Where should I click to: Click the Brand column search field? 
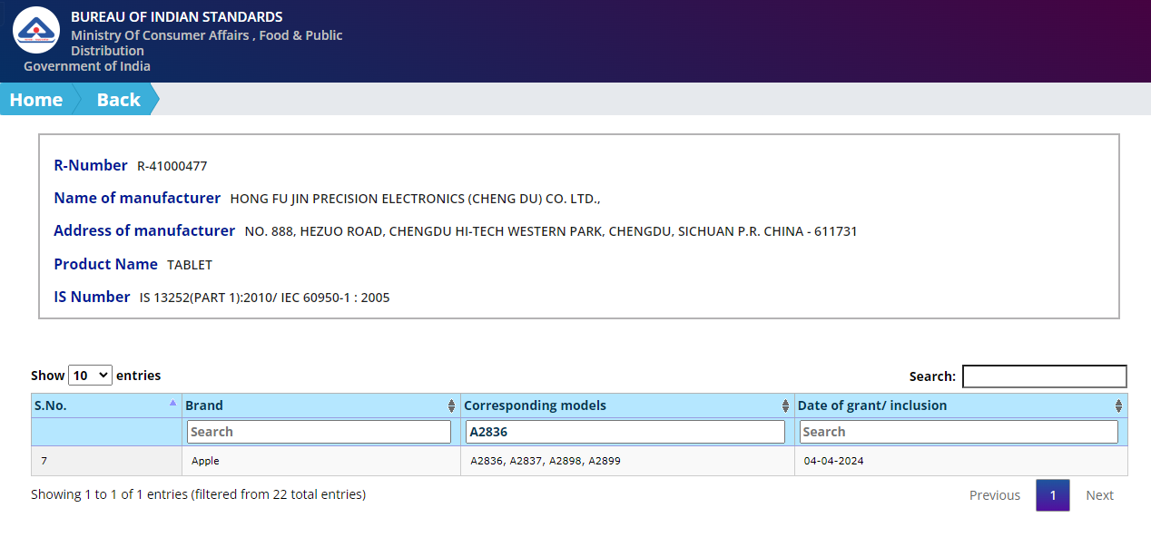pos(319,432)
